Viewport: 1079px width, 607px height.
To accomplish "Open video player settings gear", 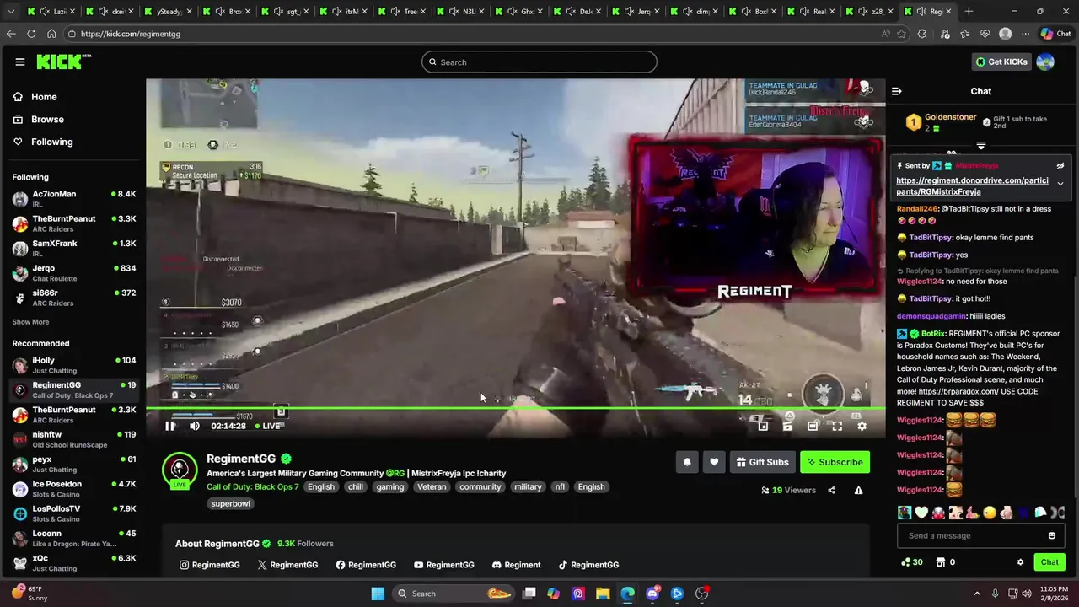I will pos(862,426).
